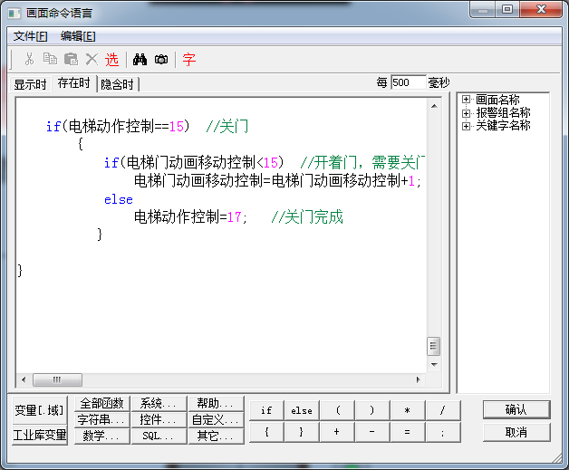Switch to the 显示时 tab
This screenshot has width=569, height=470.
click(30, 84)
